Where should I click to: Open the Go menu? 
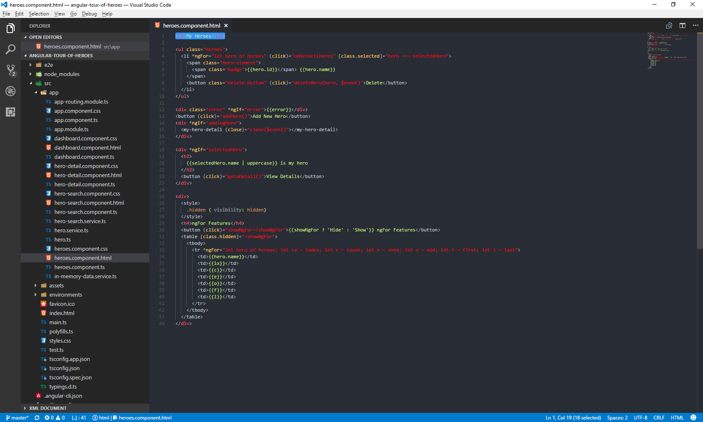pos(74,14)
